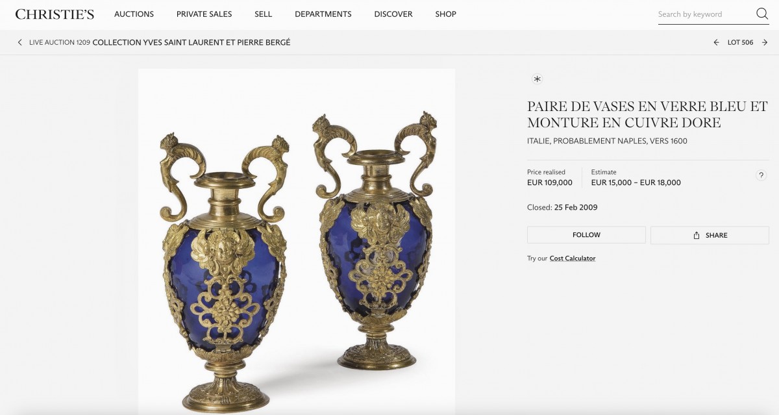Click the back chevron beside Live Auction 1209
The width and height of the screenshot is (779, 415).
20,42
